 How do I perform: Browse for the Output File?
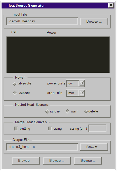point(94,147)
